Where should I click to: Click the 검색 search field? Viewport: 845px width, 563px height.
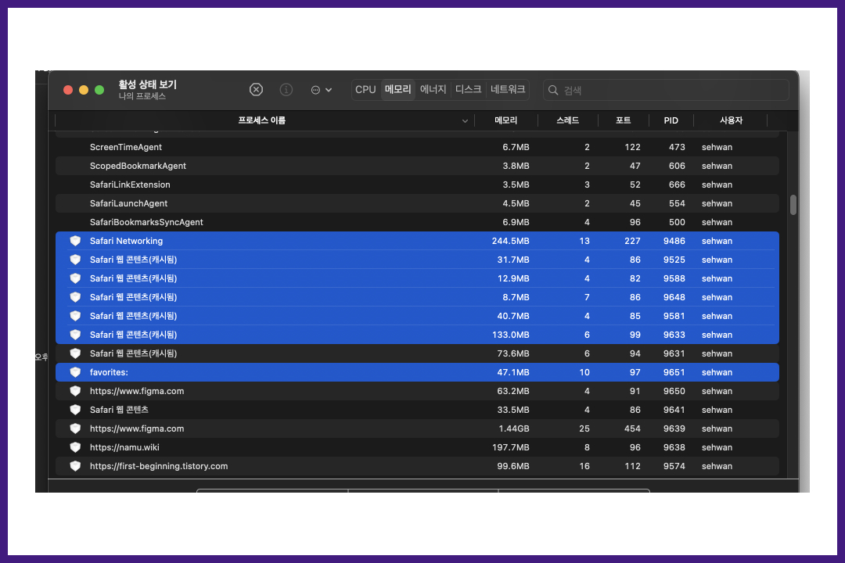(666, 90)
